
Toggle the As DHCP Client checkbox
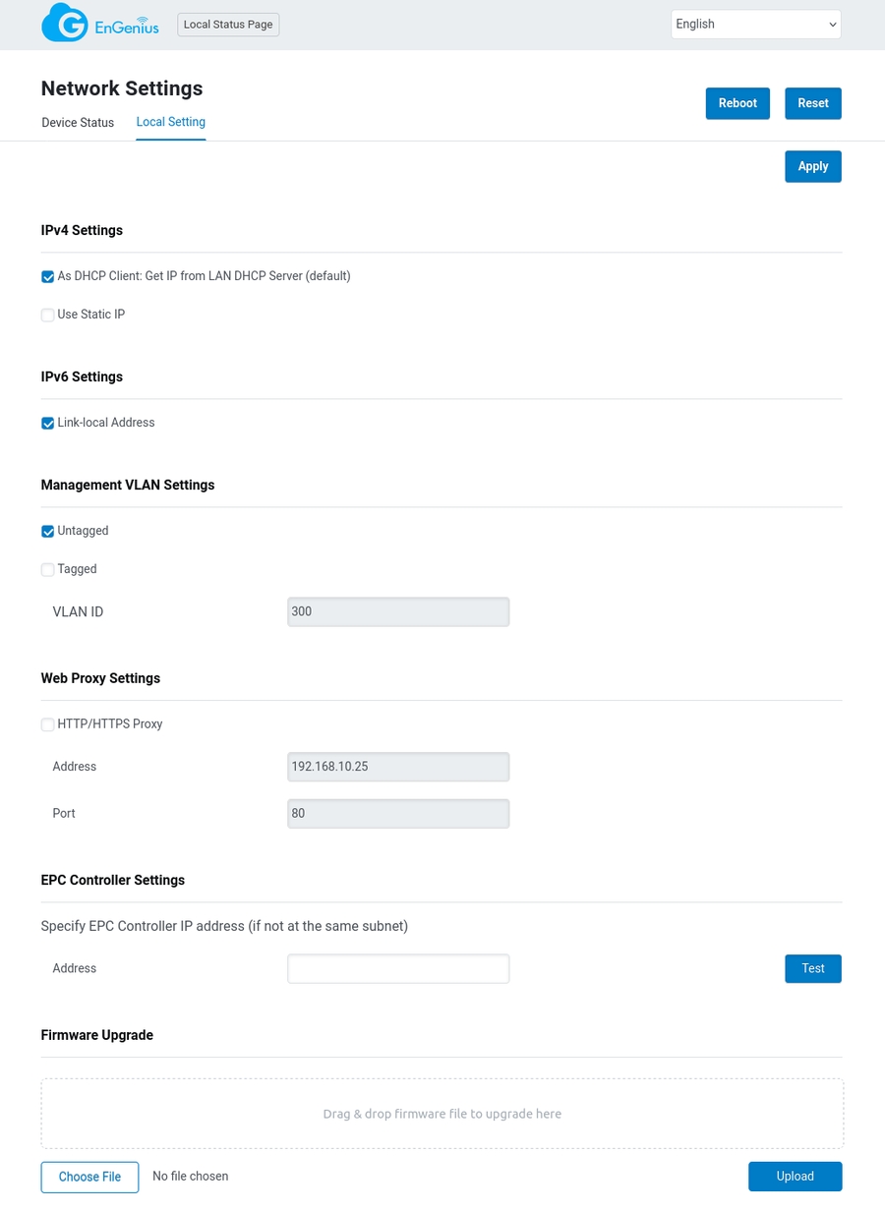pyautogui.click(x=48, y=277)
